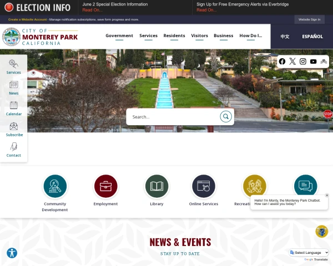
Task: Click the search magnifier button
Action: (226, 116)
